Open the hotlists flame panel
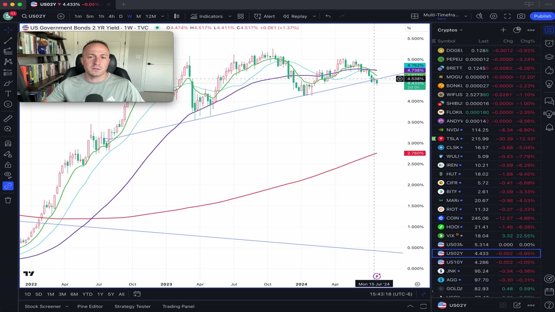The width and height of the screenshot is (555, 312). pos(549,70)
